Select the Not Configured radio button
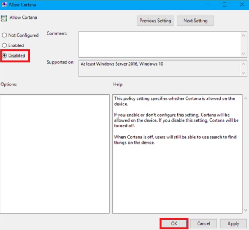249x230 pixels. (x=4, y=35)
